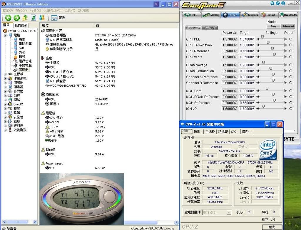Click the 網路 network icon in tree
Image resolution: width=301 pixels, height=230 pixels.
click(x=10, y=100)
